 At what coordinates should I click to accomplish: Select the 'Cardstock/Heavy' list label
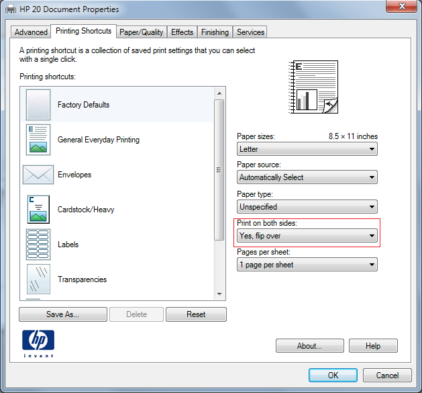click(x=86, y=210)
